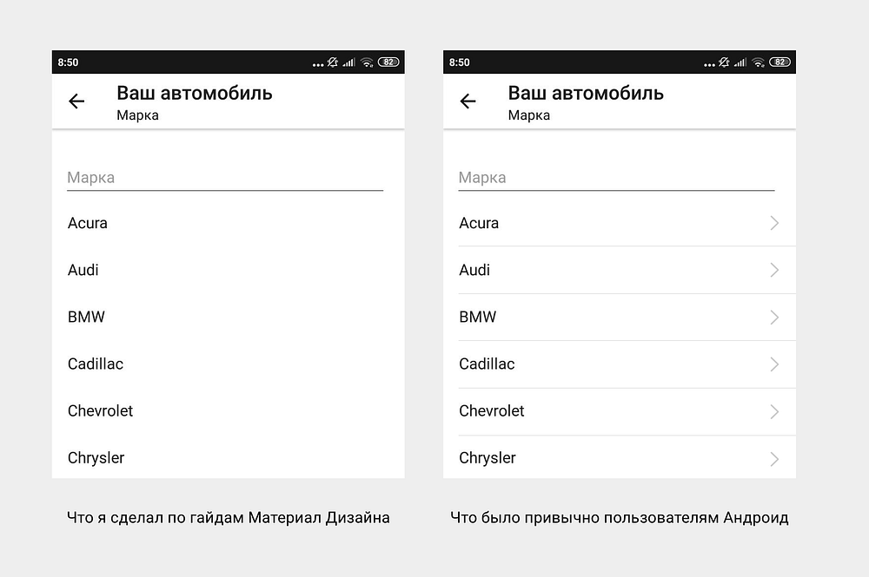Choose Audi label in the right list
This screenshot has height=577, width=869.
coord(474,270)
